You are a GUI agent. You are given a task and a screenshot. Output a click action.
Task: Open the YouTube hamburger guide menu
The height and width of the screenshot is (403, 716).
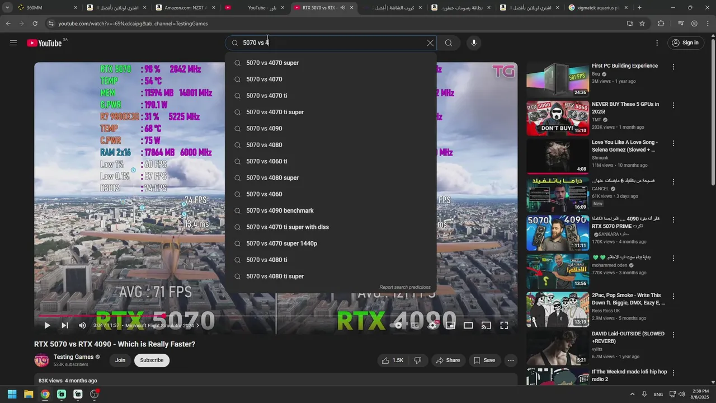13,43
